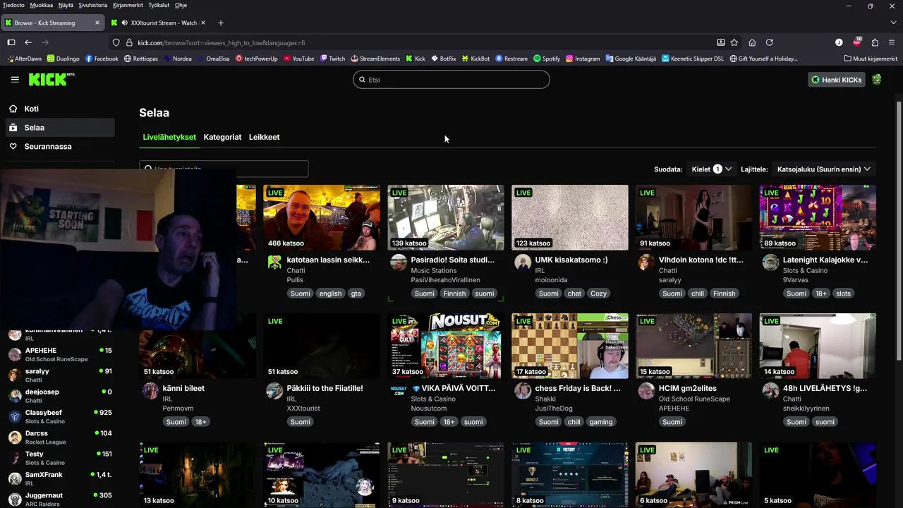The height and width of the screenshot is (508, 903).
Task: Click saralyy stream card avatar
Action: [646, 262]
